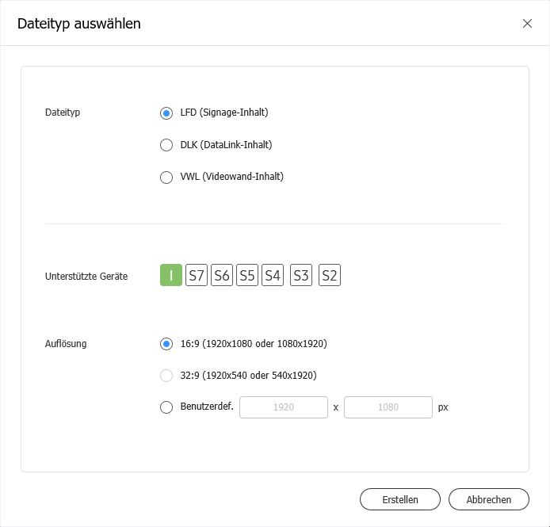Image resolution: width=550 pixels, height=527 pixels.
Task: Click the Dateityp auswählen title bar
Action: coord(238,24)
